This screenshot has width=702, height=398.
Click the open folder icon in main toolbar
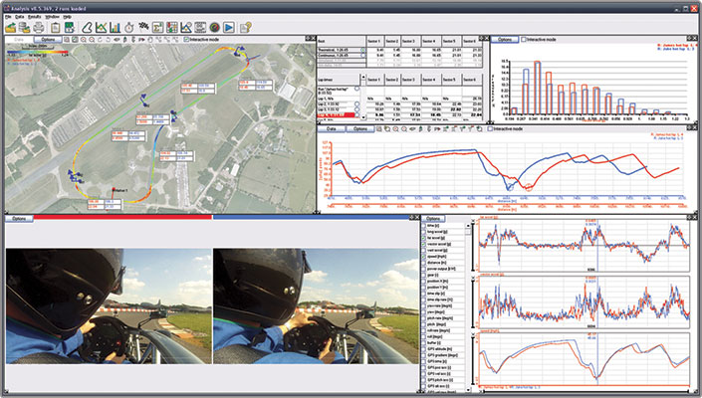click(10, 27)
